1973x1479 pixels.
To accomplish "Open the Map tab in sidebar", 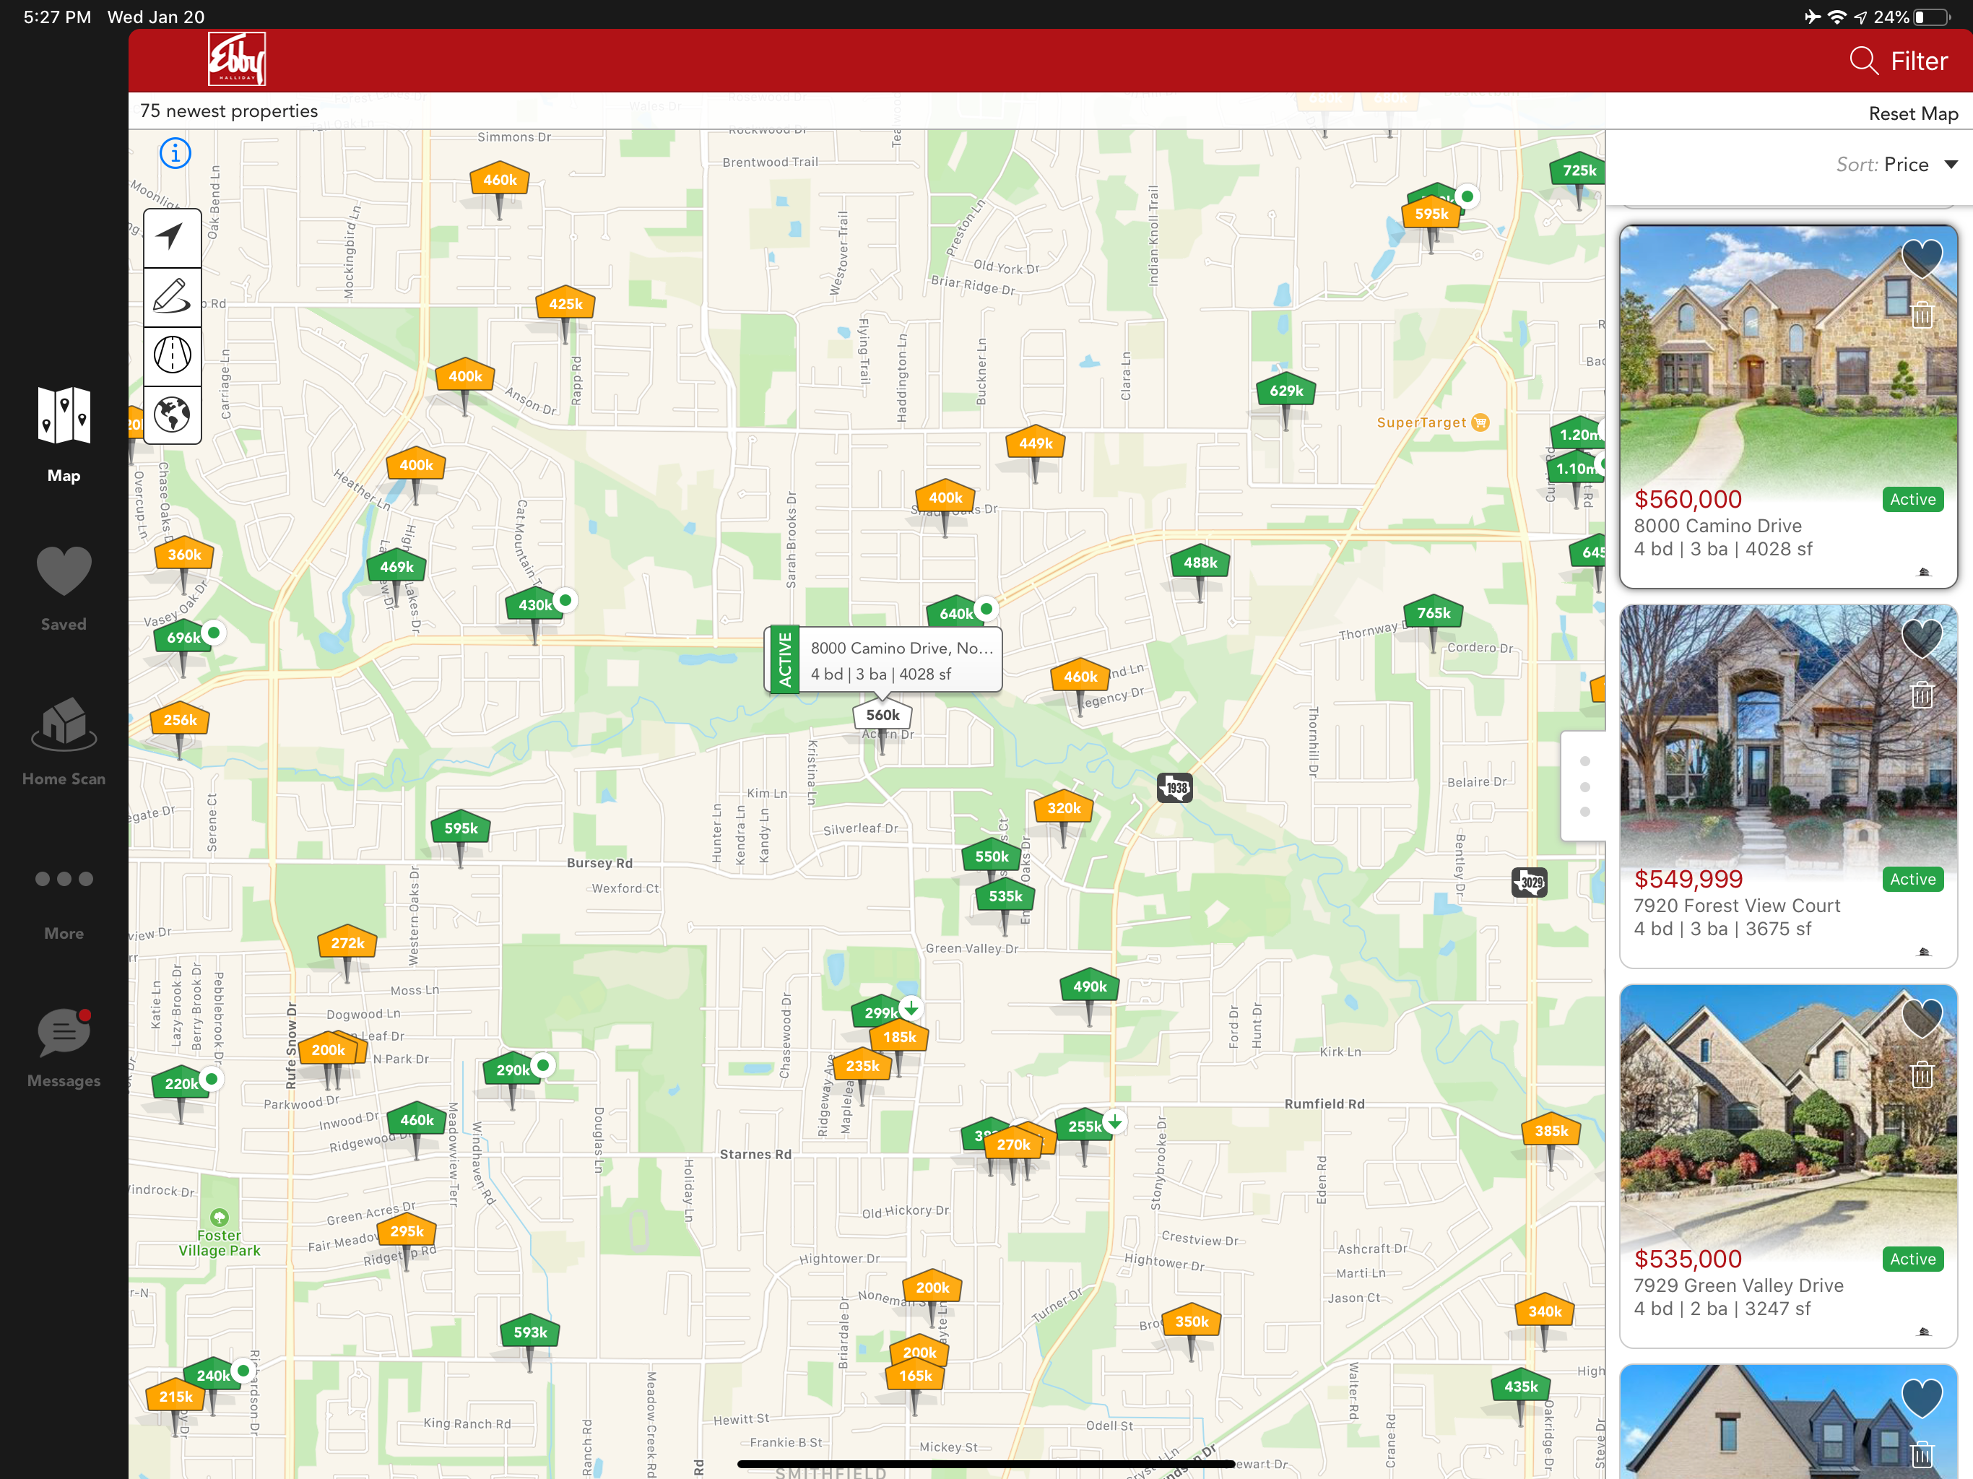I will click(64, 435).
